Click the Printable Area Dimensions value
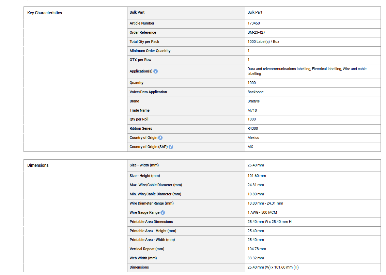The image size is (386, 275). [269, 222]
